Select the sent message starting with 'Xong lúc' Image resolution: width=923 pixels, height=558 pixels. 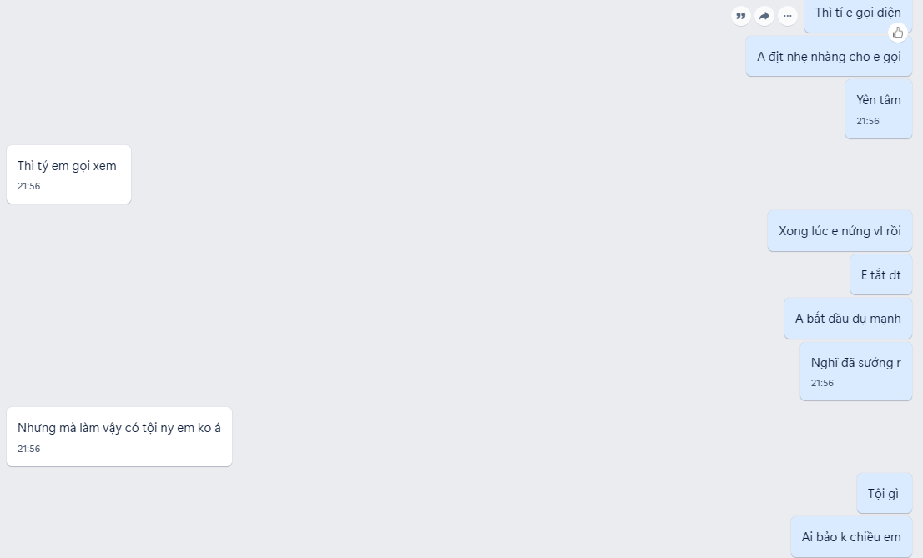coord(840,231)
